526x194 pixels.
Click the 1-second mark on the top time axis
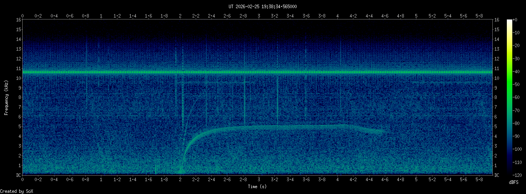[101, 16]
